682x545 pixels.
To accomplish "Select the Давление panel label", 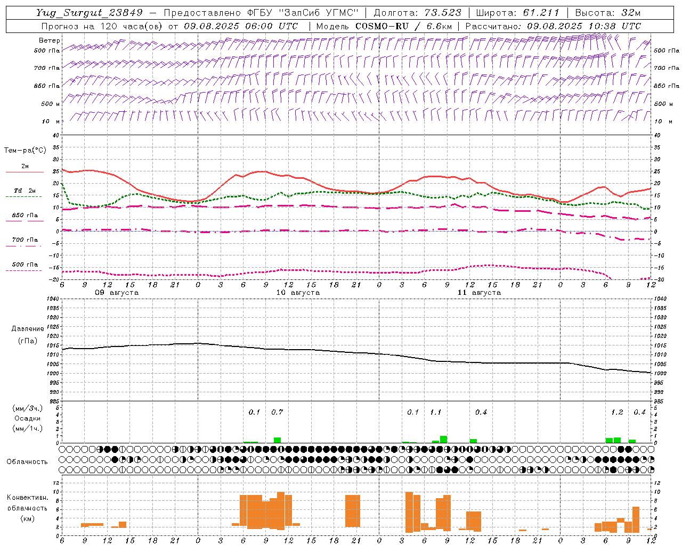I will pyautogui.click(x=28, y=328).
